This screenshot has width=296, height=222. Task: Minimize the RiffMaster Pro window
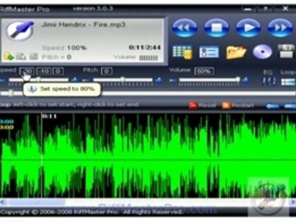(248, 9)
